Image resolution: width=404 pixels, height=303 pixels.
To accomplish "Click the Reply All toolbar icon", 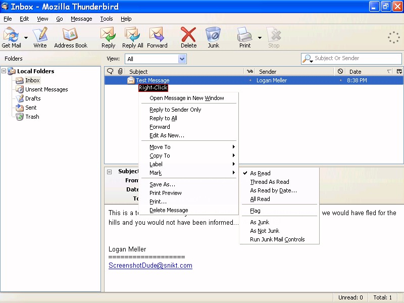I will (x=132, y=34).
